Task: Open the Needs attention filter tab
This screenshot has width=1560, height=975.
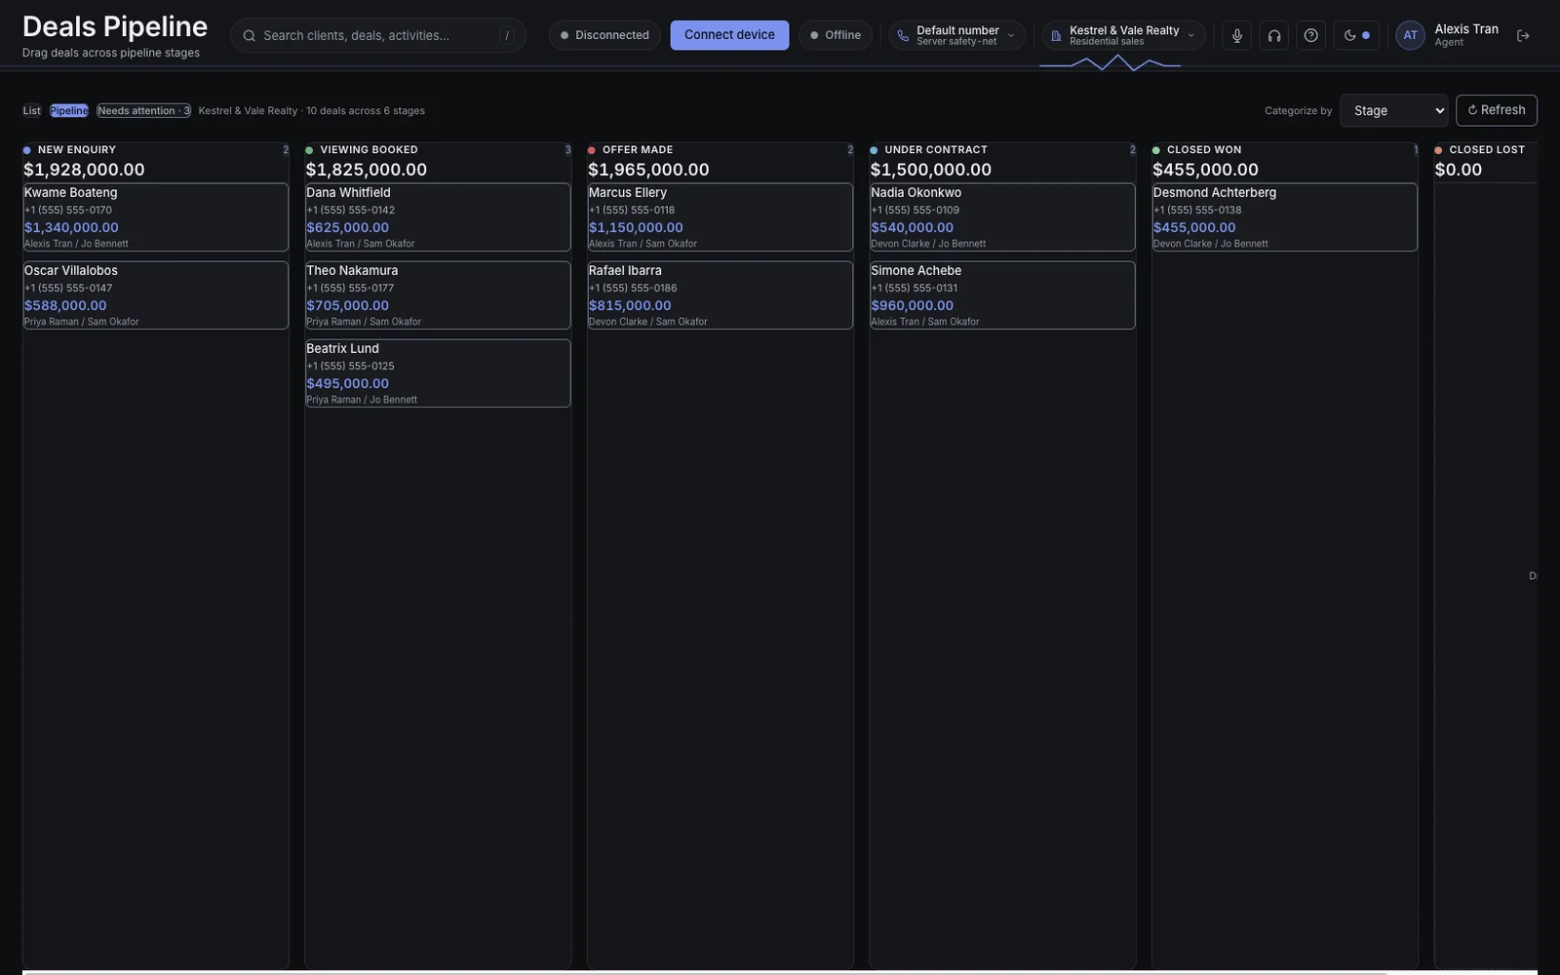Action: pos(143,110)
